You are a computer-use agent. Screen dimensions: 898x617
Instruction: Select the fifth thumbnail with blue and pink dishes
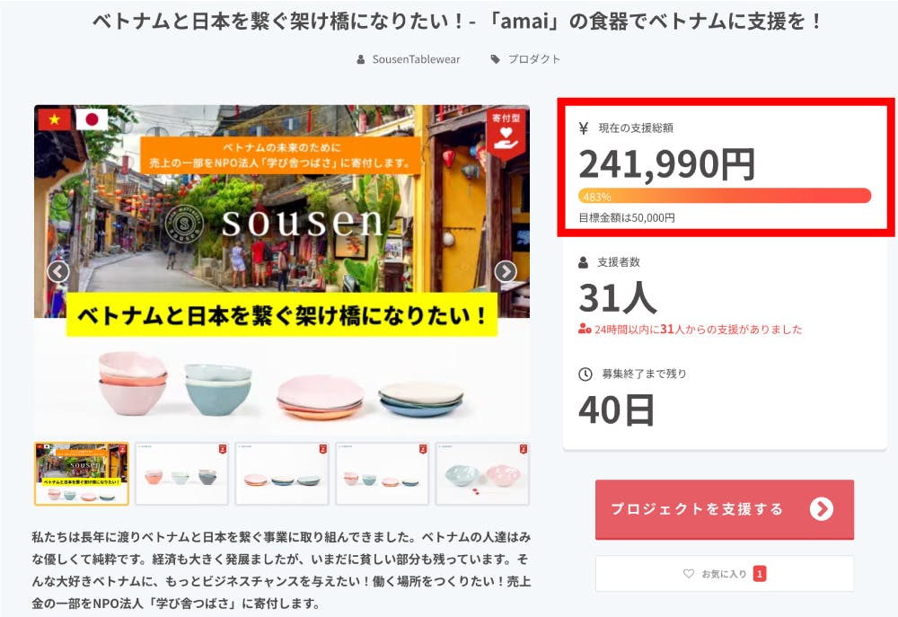482,473
